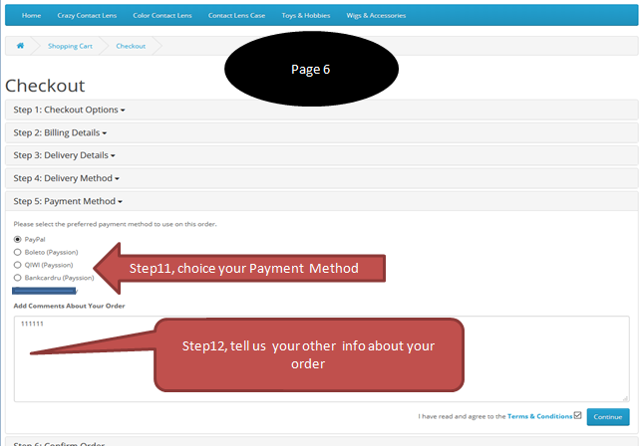This screenshot has width=640, height=446.
Task: Click Checkout breadcrumb link
Action: click(x=131, y=46)
